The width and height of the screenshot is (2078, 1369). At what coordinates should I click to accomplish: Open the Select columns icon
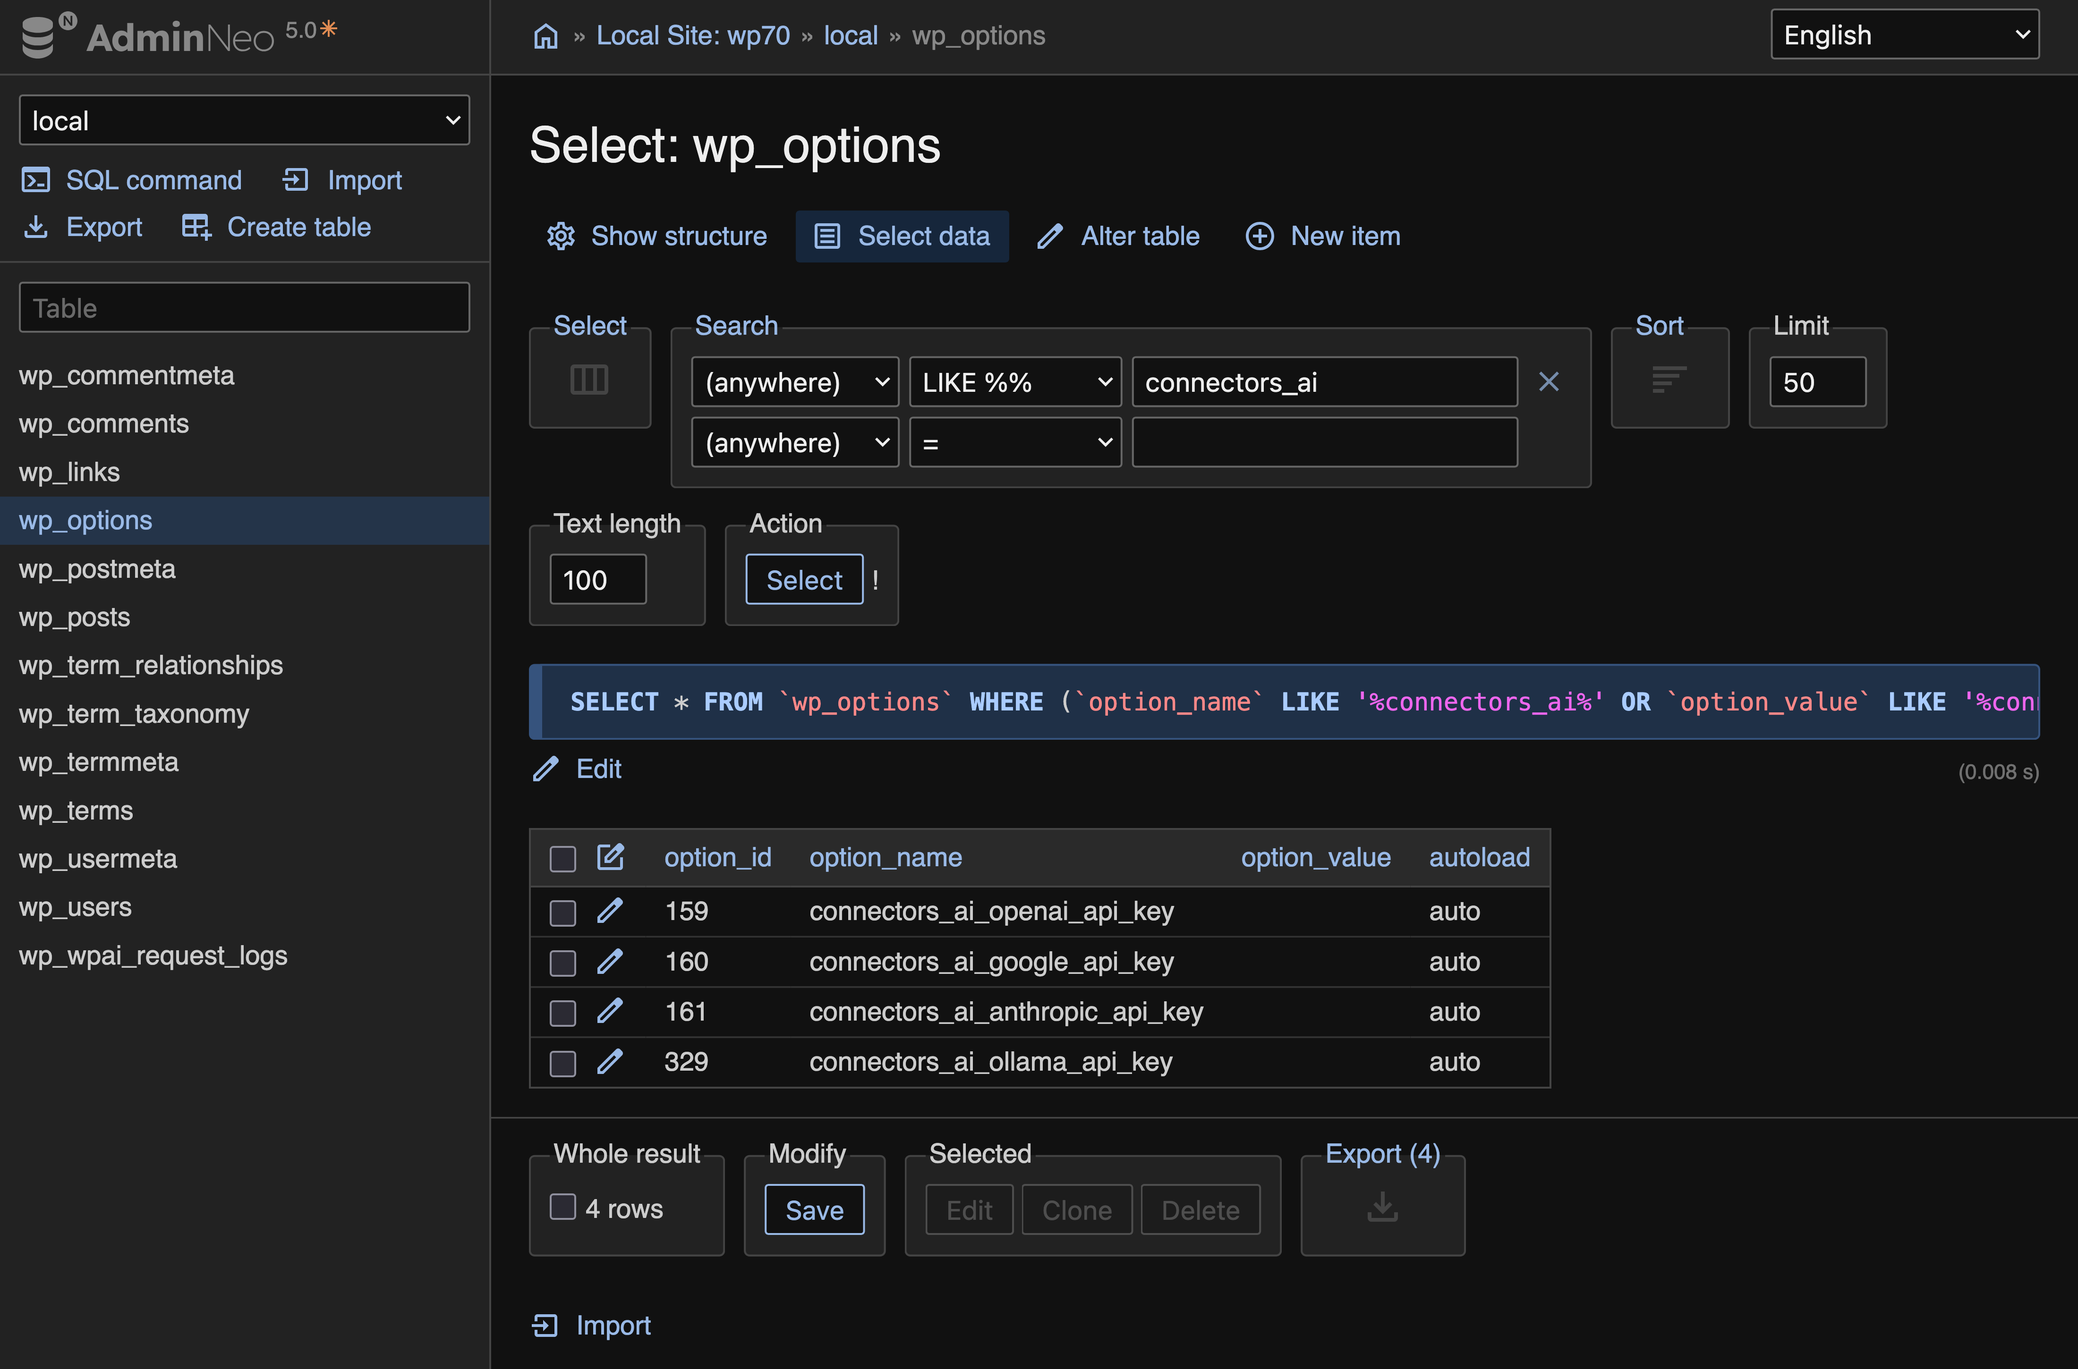click(x=589, y=380)
